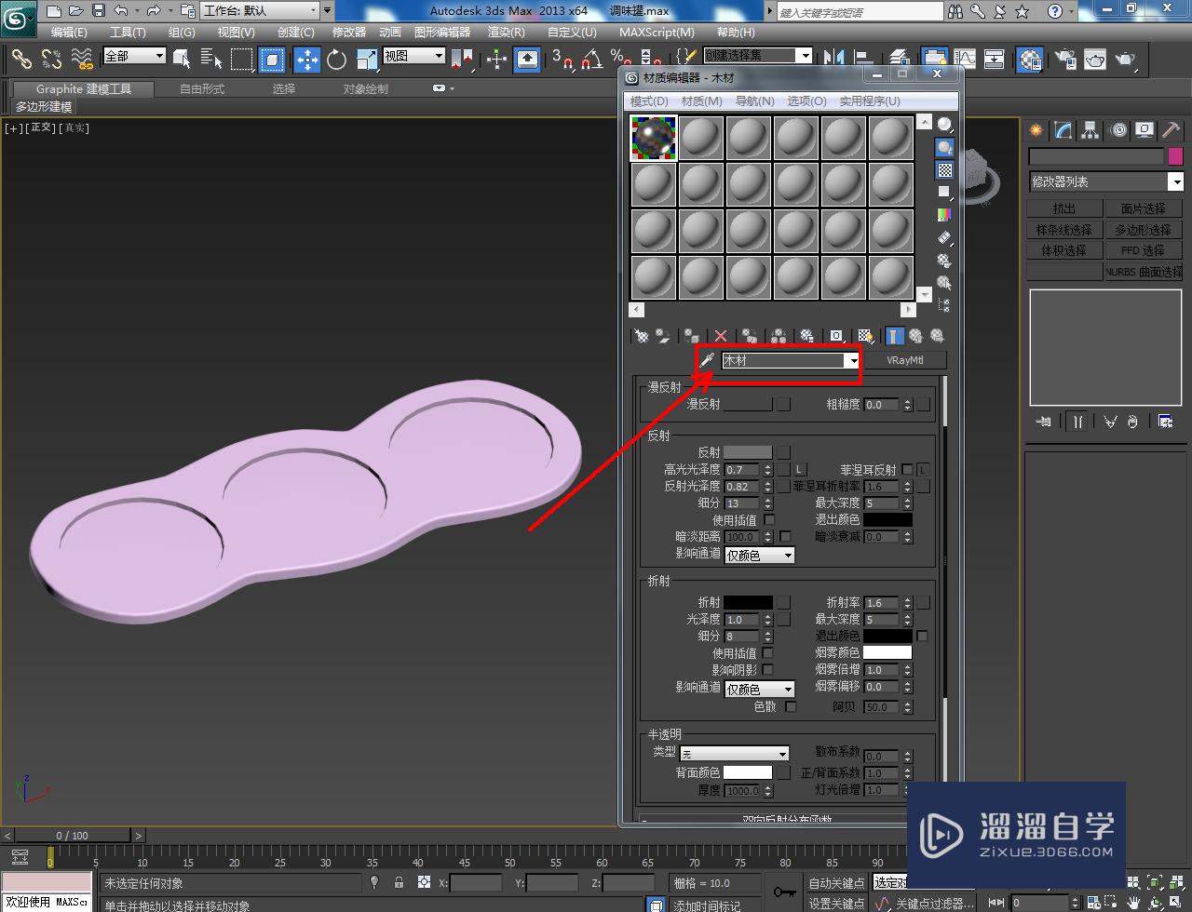Pick material from object eyedropper
This screenshot has height=912, width=1192.
pyautogui.click(x=707, y=360)
